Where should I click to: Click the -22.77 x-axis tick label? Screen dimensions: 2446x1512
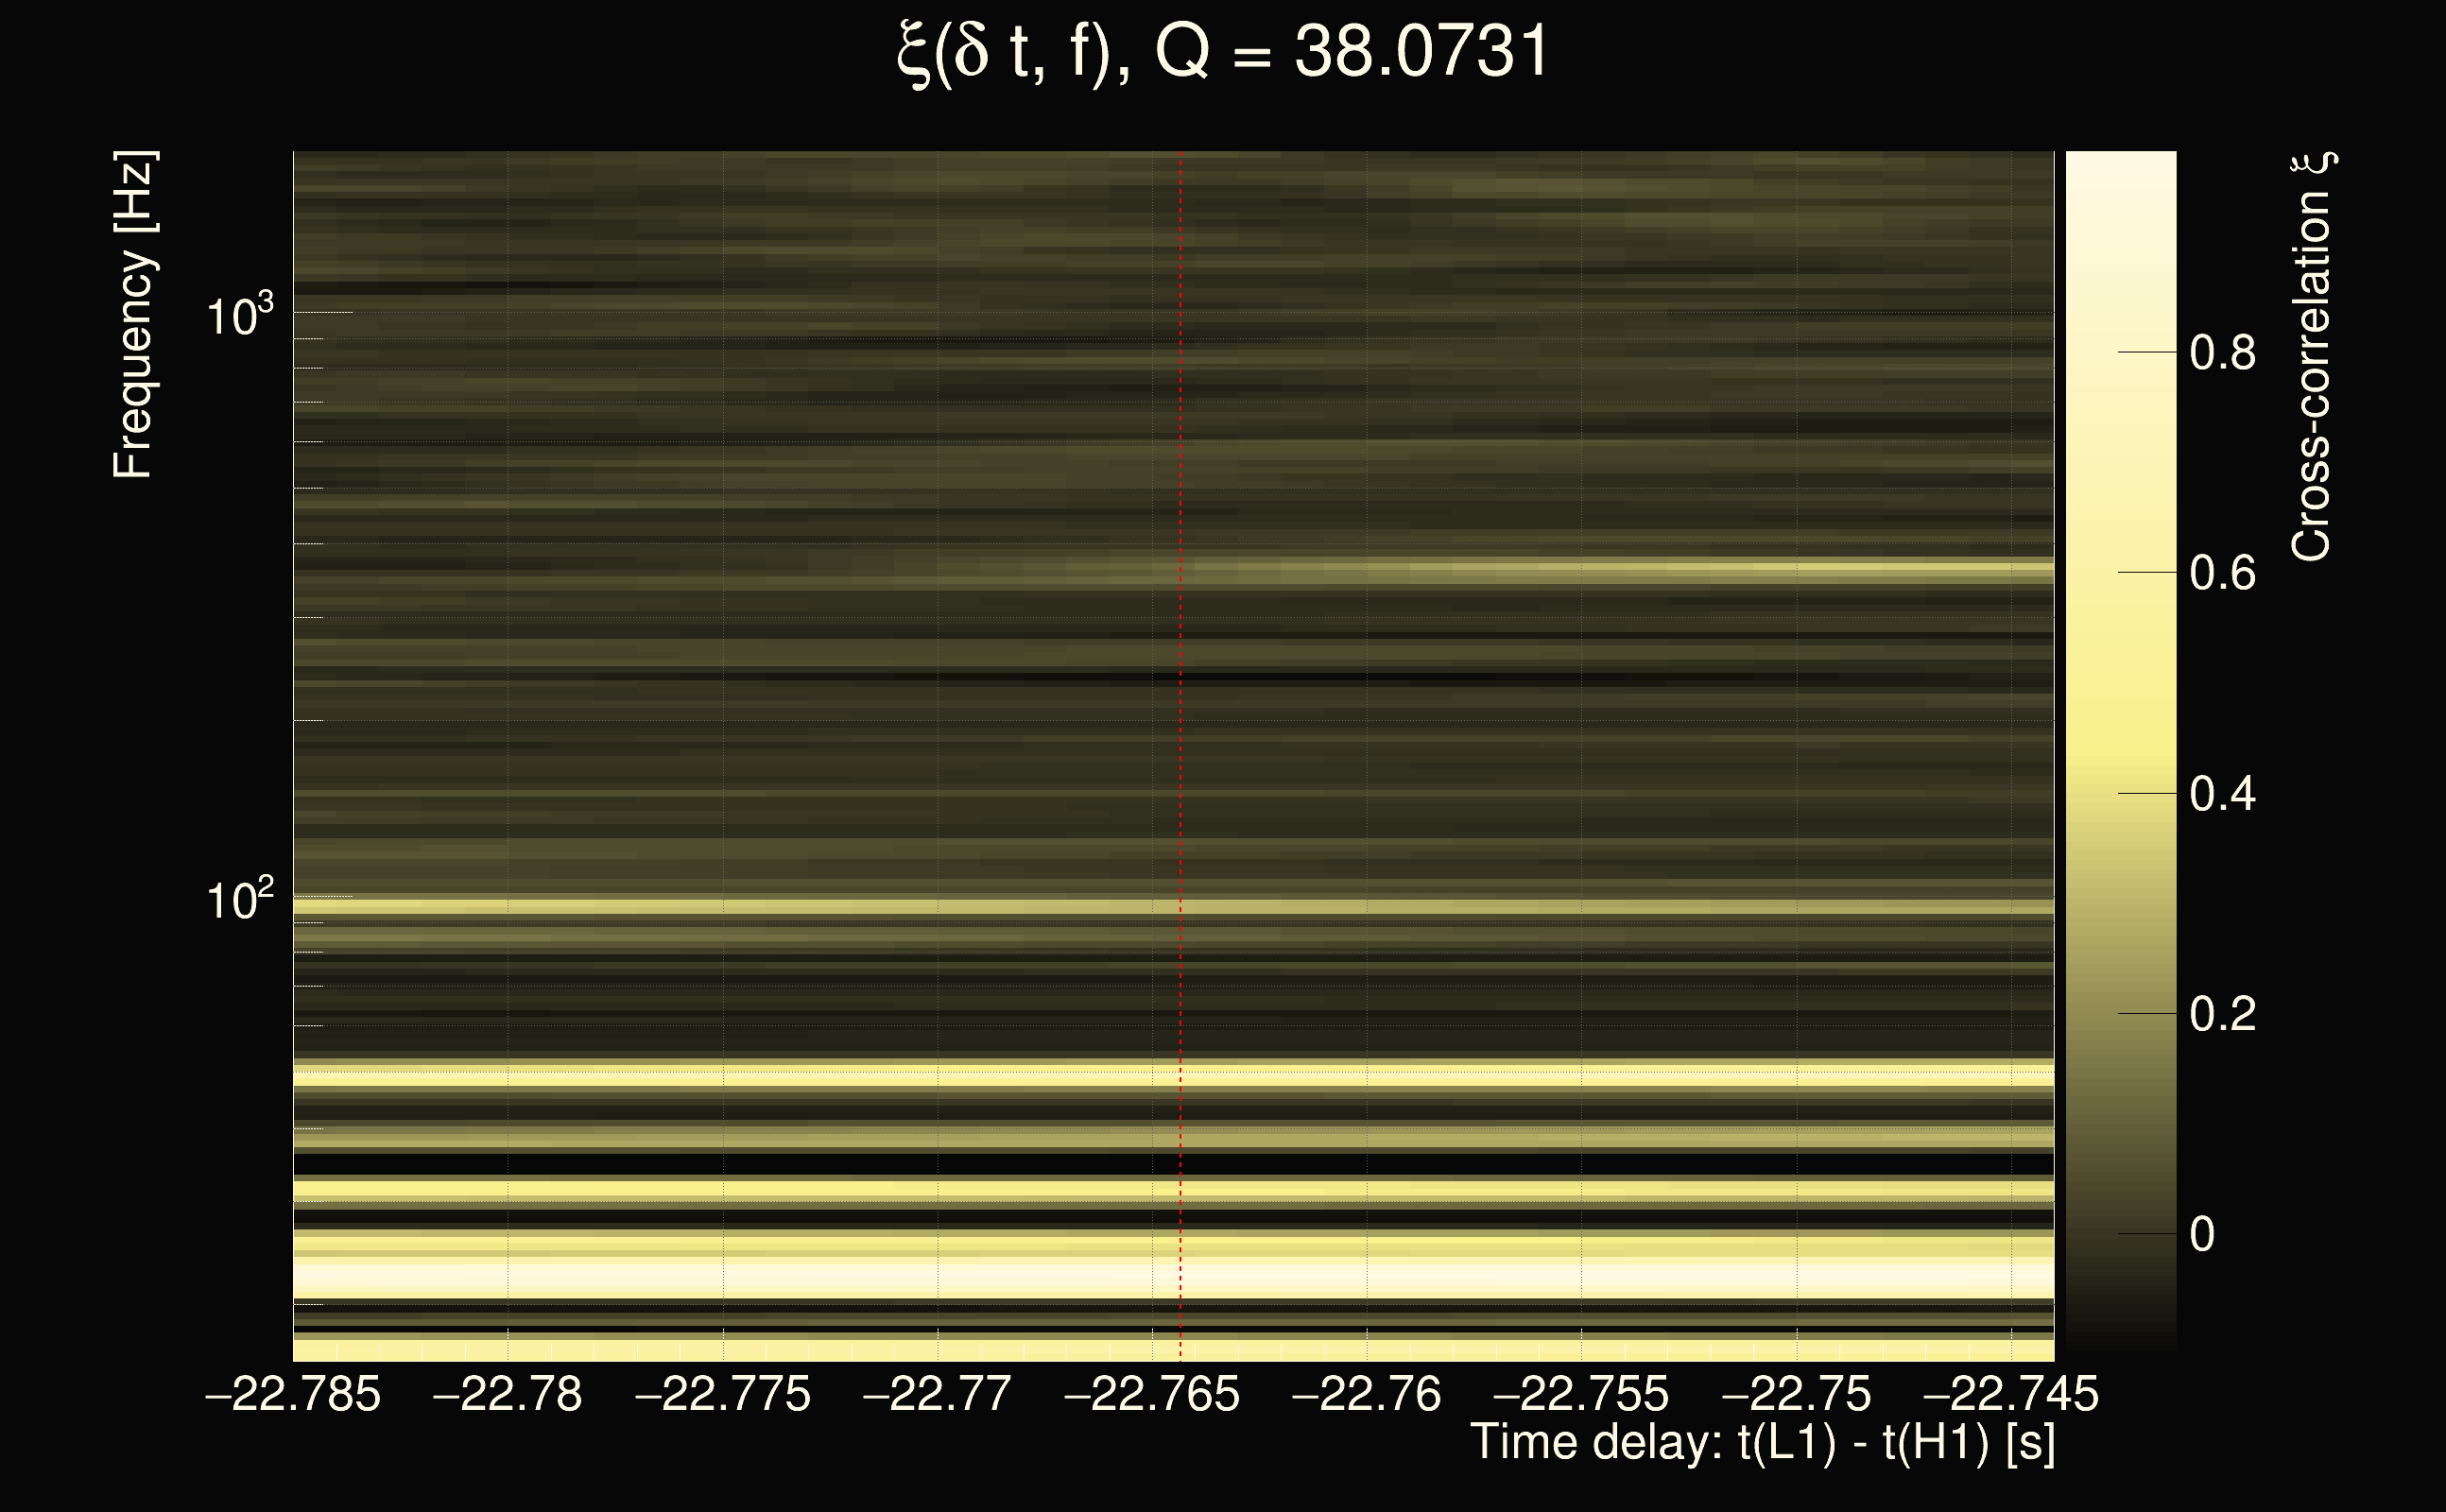[937, 1394]
